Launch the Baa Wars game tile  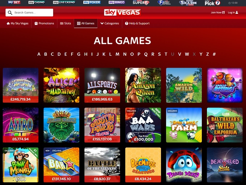pos(143,125)
